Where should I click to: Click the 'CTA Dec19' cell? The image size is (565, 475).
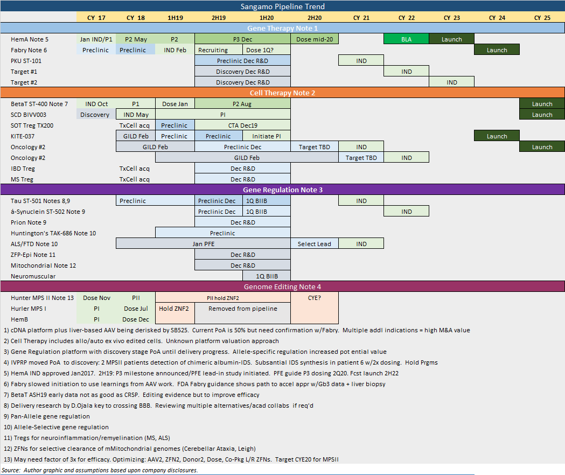click(242, 125)
